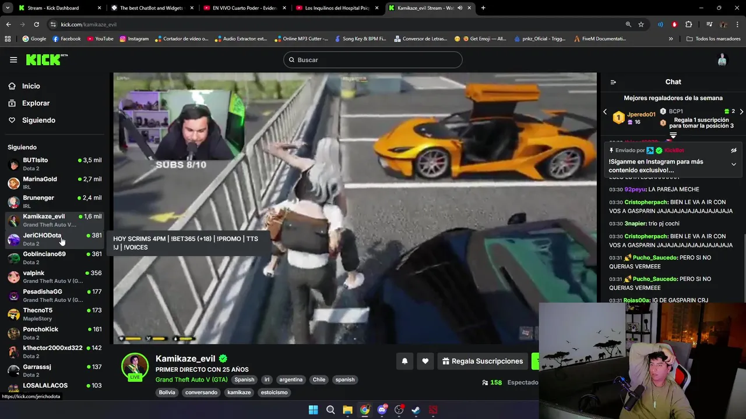This screenshot has width=746, height=419.
Task: Open JeriCHODota channel in following list
Action: pos(54,239)
